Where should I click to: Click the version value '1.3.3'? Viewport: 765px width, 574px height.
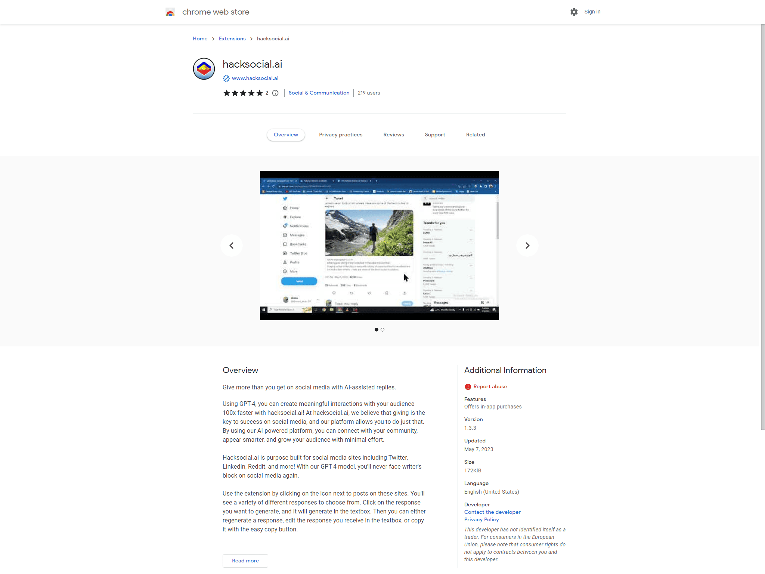[470, 428]
